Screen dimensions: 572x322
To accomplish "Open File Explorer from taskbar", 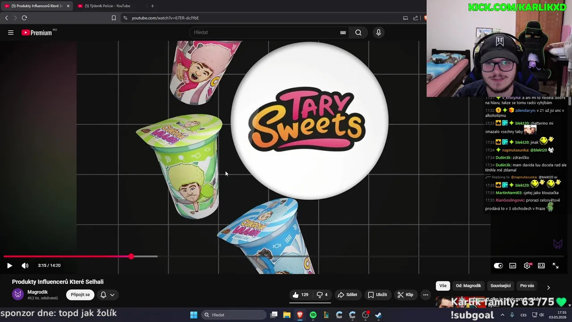I will (287, 315).
